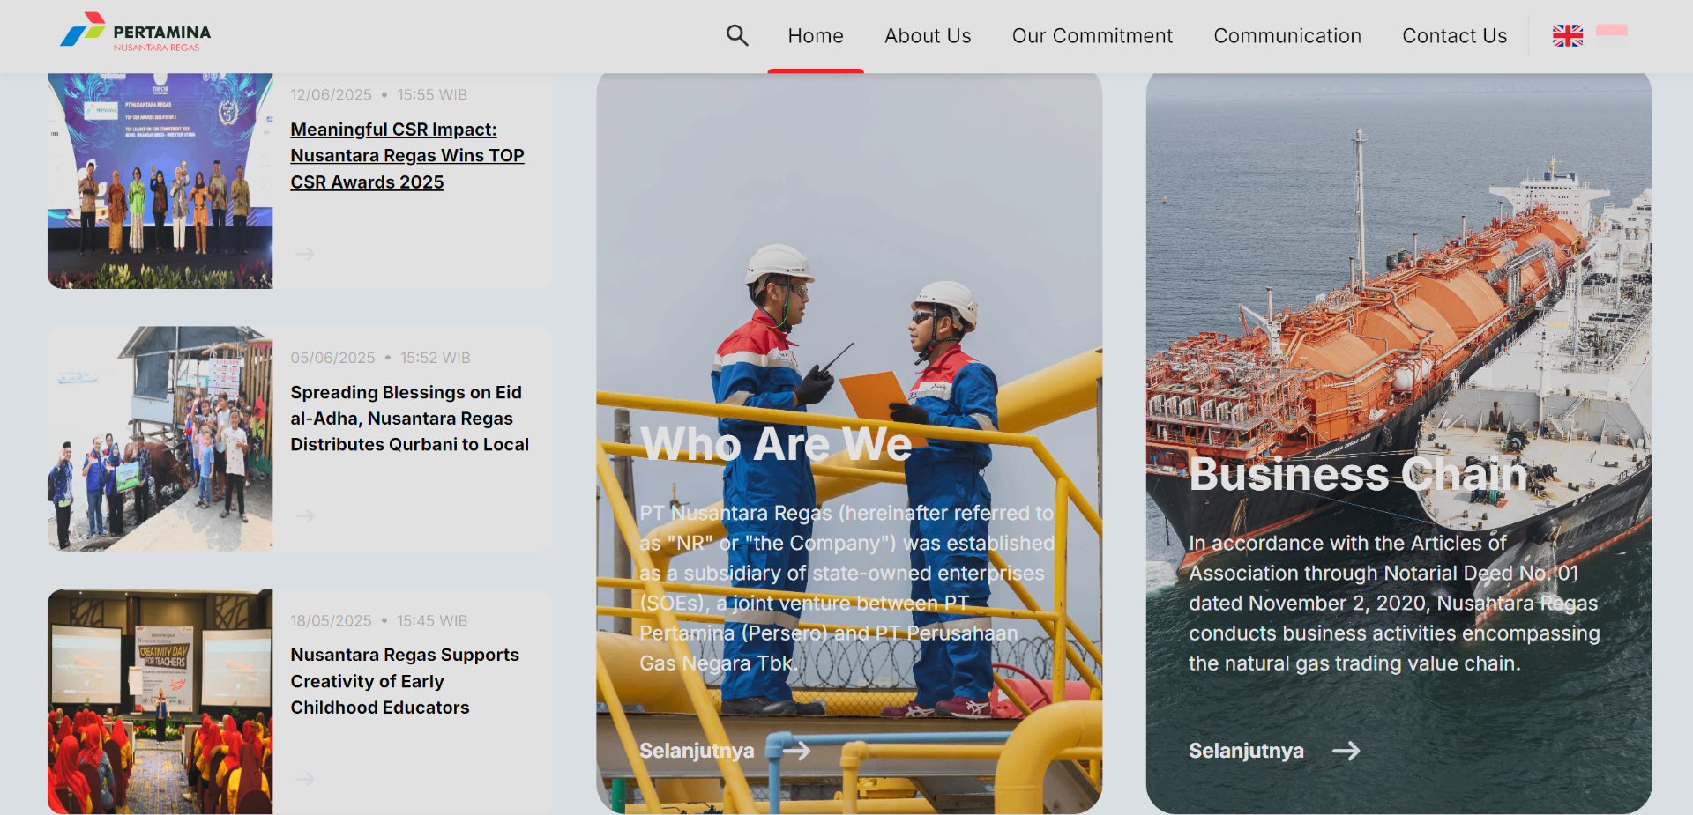Viewport: 1693px width, 815px height.
Task: Click the arrow next to Selanjutnya under Who Are We
Action: pyautogui.click(x=797, y=751)
